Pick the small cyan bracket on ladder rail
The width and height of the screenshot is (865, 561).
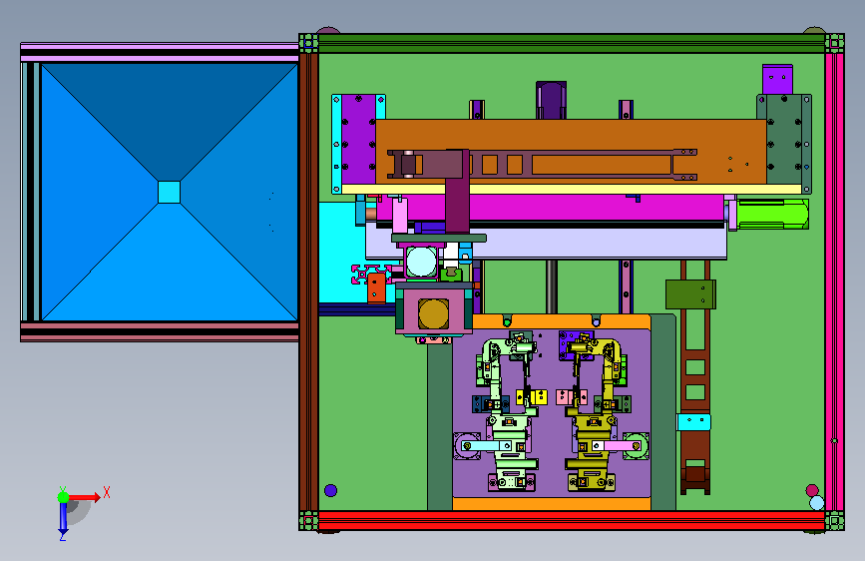tap(693, 422)
